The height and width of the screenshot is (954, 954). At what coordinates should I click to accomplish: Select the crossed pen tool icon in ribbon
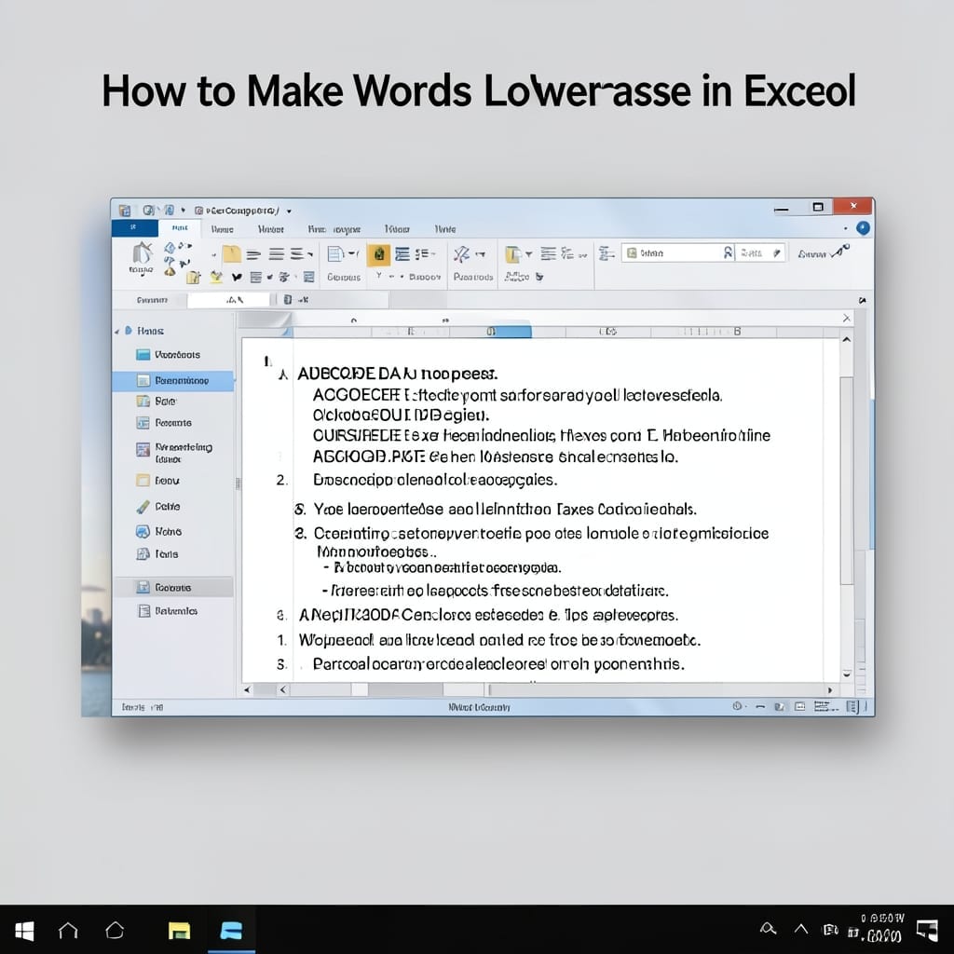(x=461, y=254)
